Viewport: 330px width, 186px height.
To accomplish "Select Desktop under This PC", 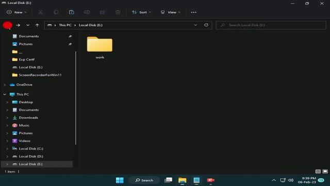I will tap(26, 102).
